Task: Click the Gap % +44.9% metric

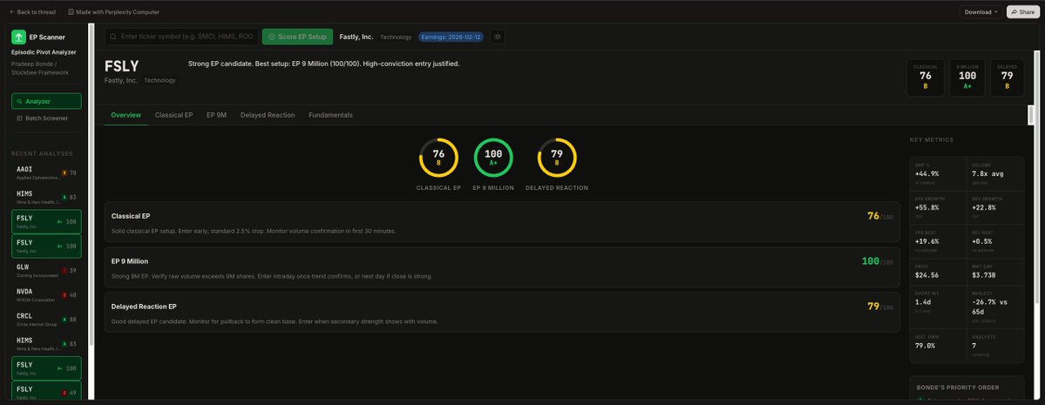Action: (939, 173)
